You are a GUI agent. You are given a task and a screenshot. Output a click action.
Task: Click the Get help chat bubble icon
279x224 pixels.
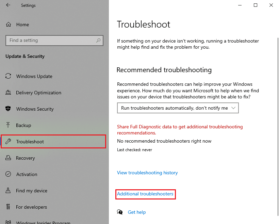tap(120, 212)
